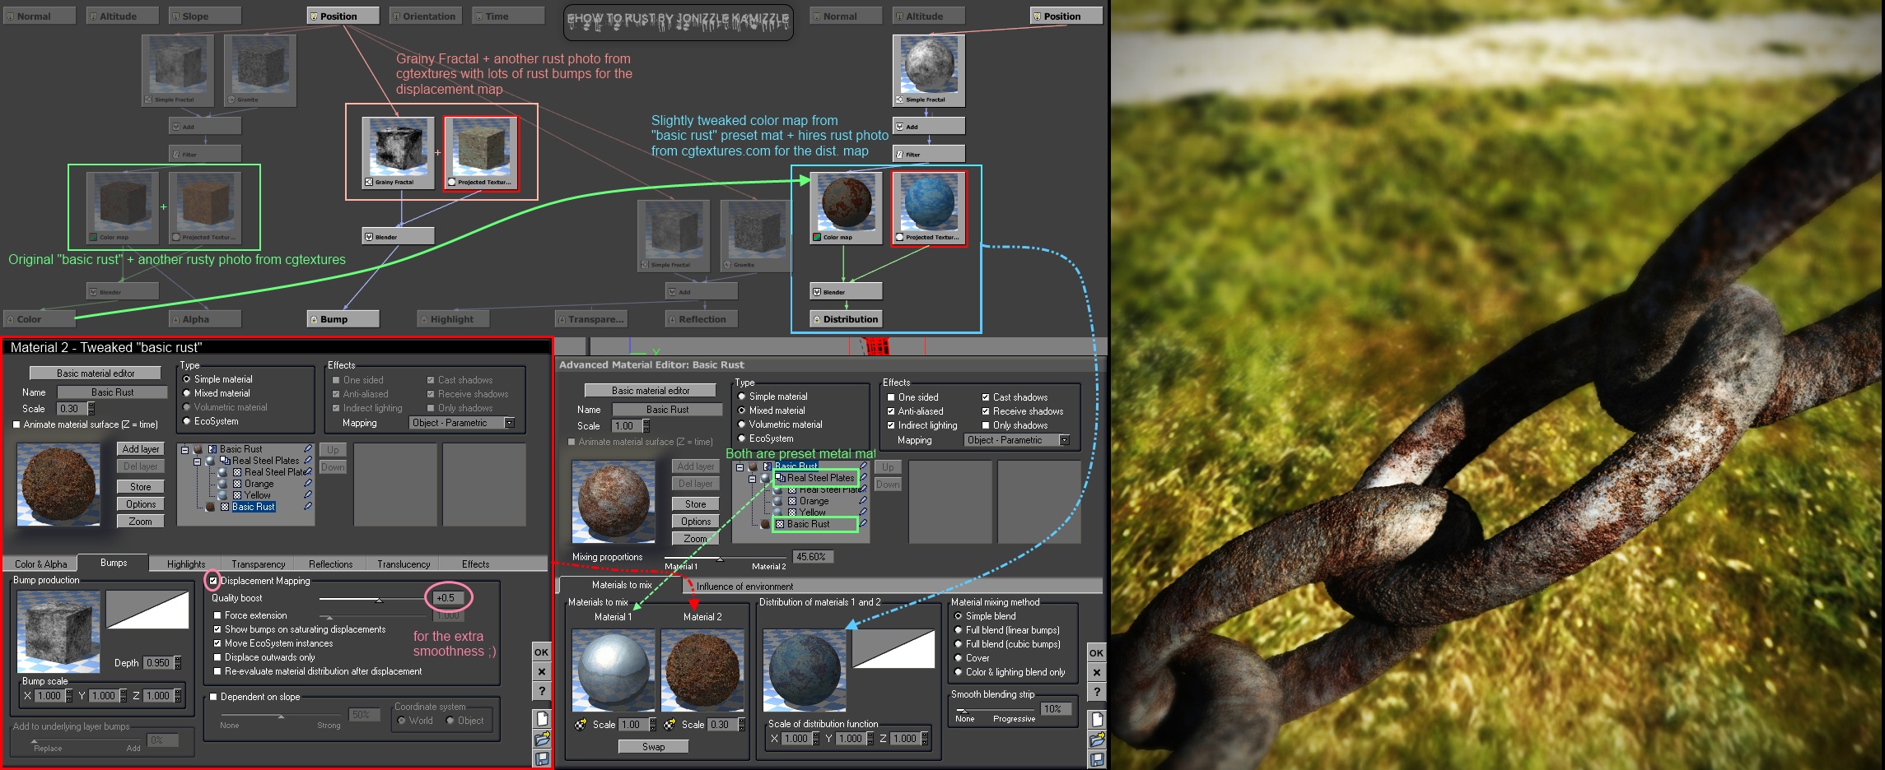The height and width of the screenshot is (770, 1885).
Task: Click eyedropper icon next to Orange in Material 2 panel
Action: [x=308, y=484]
